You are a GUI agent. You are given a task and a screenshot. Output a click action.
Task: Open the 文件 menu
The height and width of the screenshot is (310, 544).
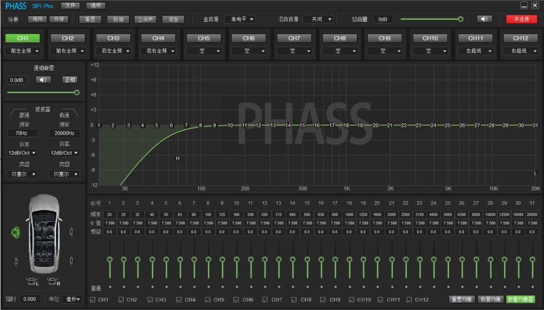[x=70, y=5]
